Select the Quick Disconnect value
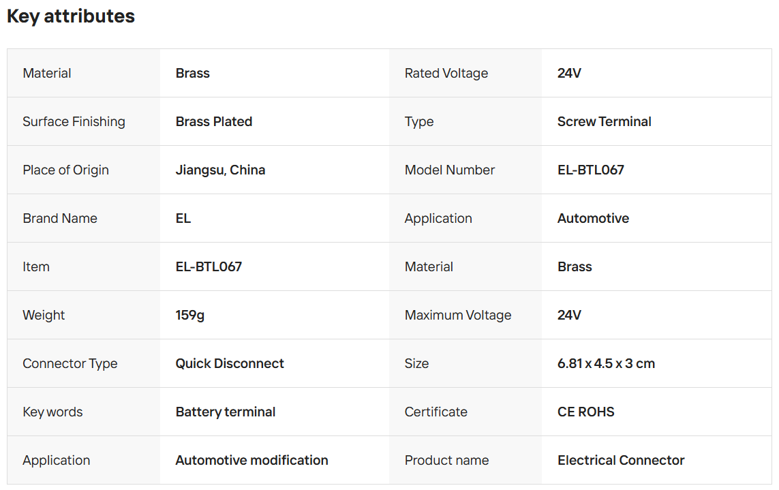 (230, 363)
